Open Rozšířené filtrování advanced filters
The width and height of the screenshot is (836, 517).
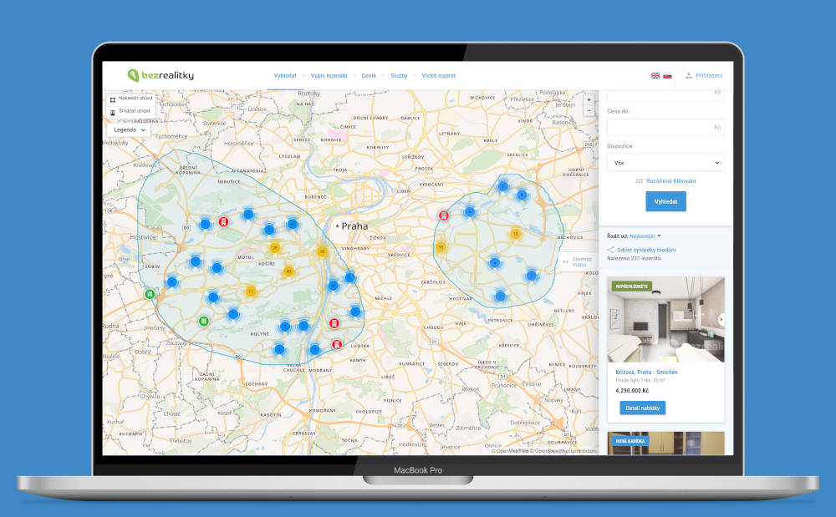point(666,181)
